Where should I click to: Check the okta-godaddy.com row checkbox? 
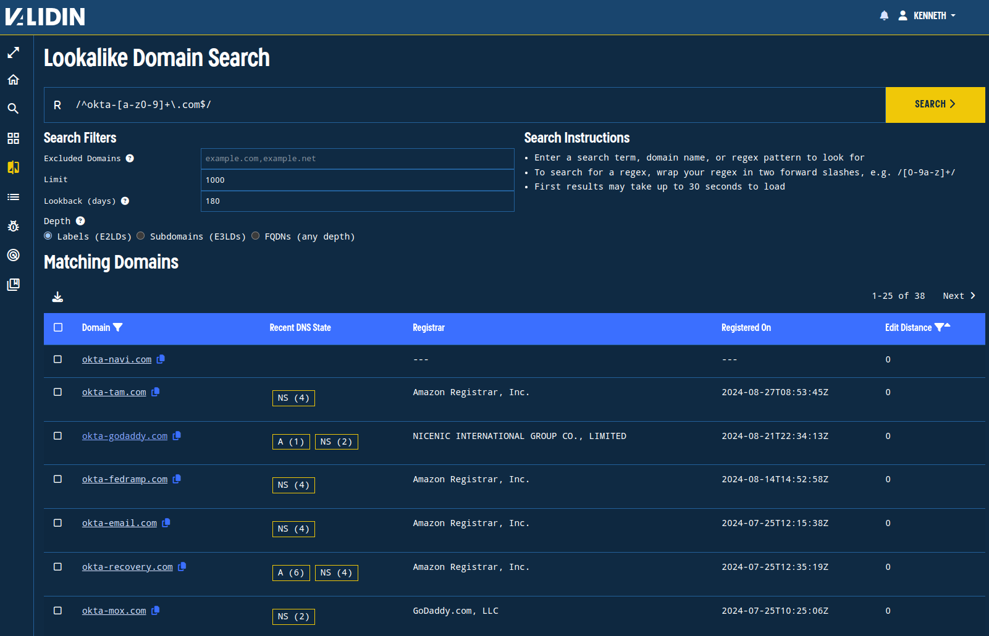point(57,436)
